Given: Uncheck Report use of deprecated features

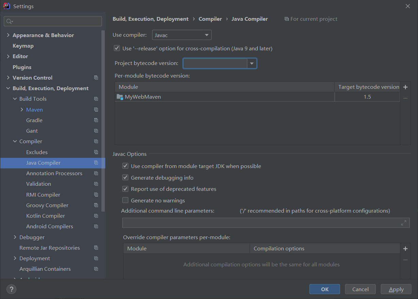Looking at the screenshot, I should [x=126, y=189].
